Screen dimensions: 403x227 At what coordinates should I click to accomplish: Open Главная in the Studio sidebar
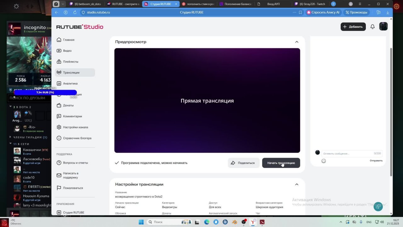click(75, 40)
